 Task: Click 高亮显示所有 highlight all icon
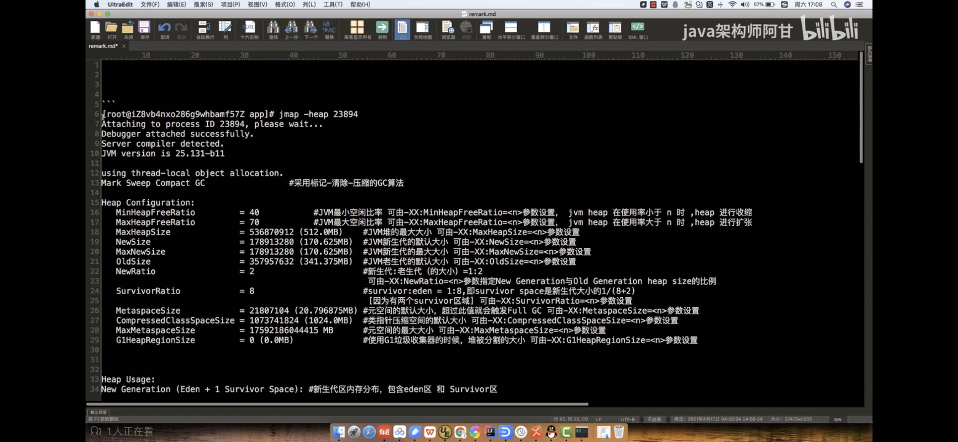pos(357,30)
